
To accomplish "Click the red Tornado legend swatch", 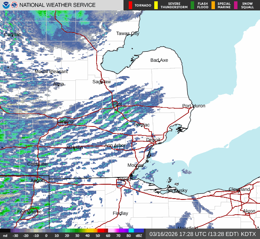I will click(x=130, y=5).
